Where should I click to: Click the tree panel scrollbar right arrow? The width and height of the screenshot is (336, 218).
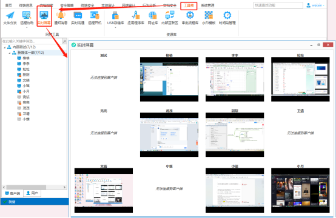click(x=64, y=187)
